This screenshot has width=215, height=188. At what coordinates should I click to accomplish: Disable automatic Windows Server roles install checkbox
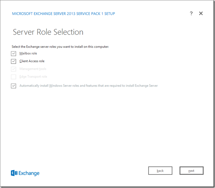click(14, 86)
